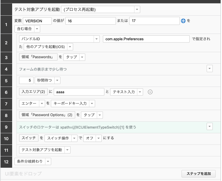Click the スイッチ element button
This screenshot has width=222, height=181.
click(x=29, y=138)
